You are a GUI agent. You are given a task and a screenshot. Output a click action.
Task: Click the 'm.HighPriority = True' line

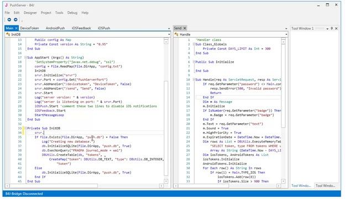(222, 133)
